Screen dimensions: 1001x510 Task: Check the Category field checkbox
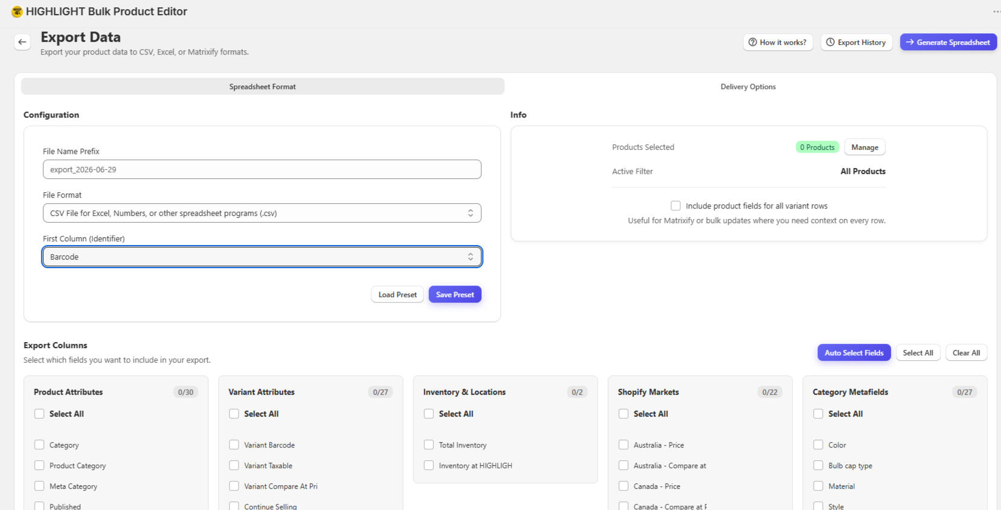(x=39, y=445)
